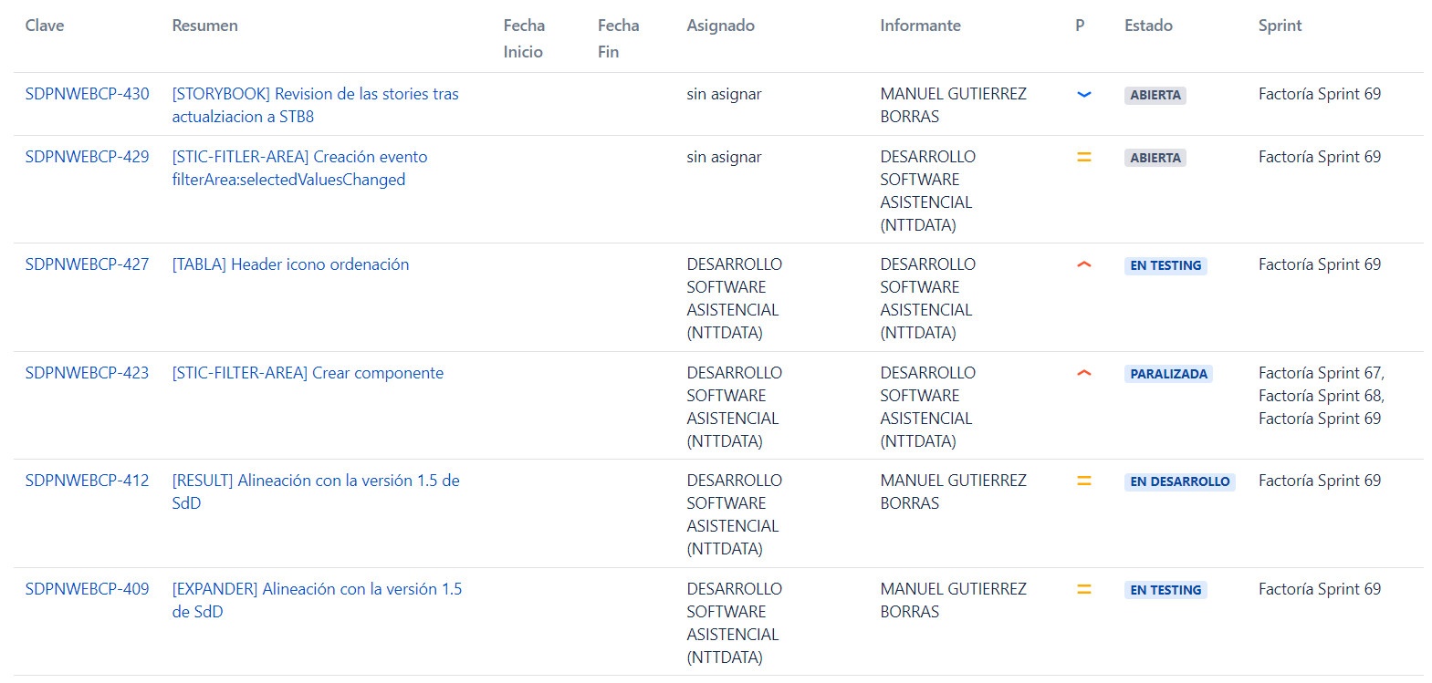
Task: Click the medium priority icon for SDPNWEBCP-412
Action: (1083, 481)
